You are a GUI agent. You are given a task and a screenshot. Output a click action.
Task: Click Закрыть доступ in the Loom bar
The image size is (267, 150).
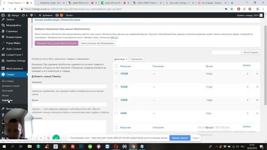180,138
